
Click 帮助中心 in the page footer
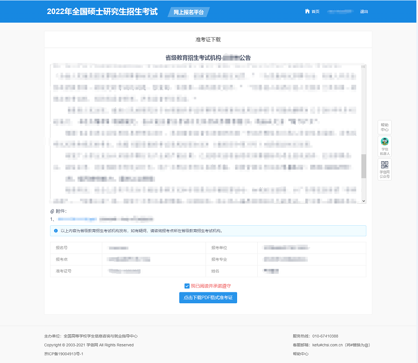pos(300,354)
